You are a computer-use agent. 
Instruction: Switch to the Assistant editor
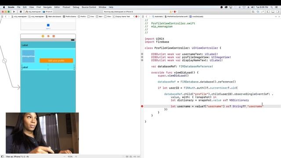[258, 12]
